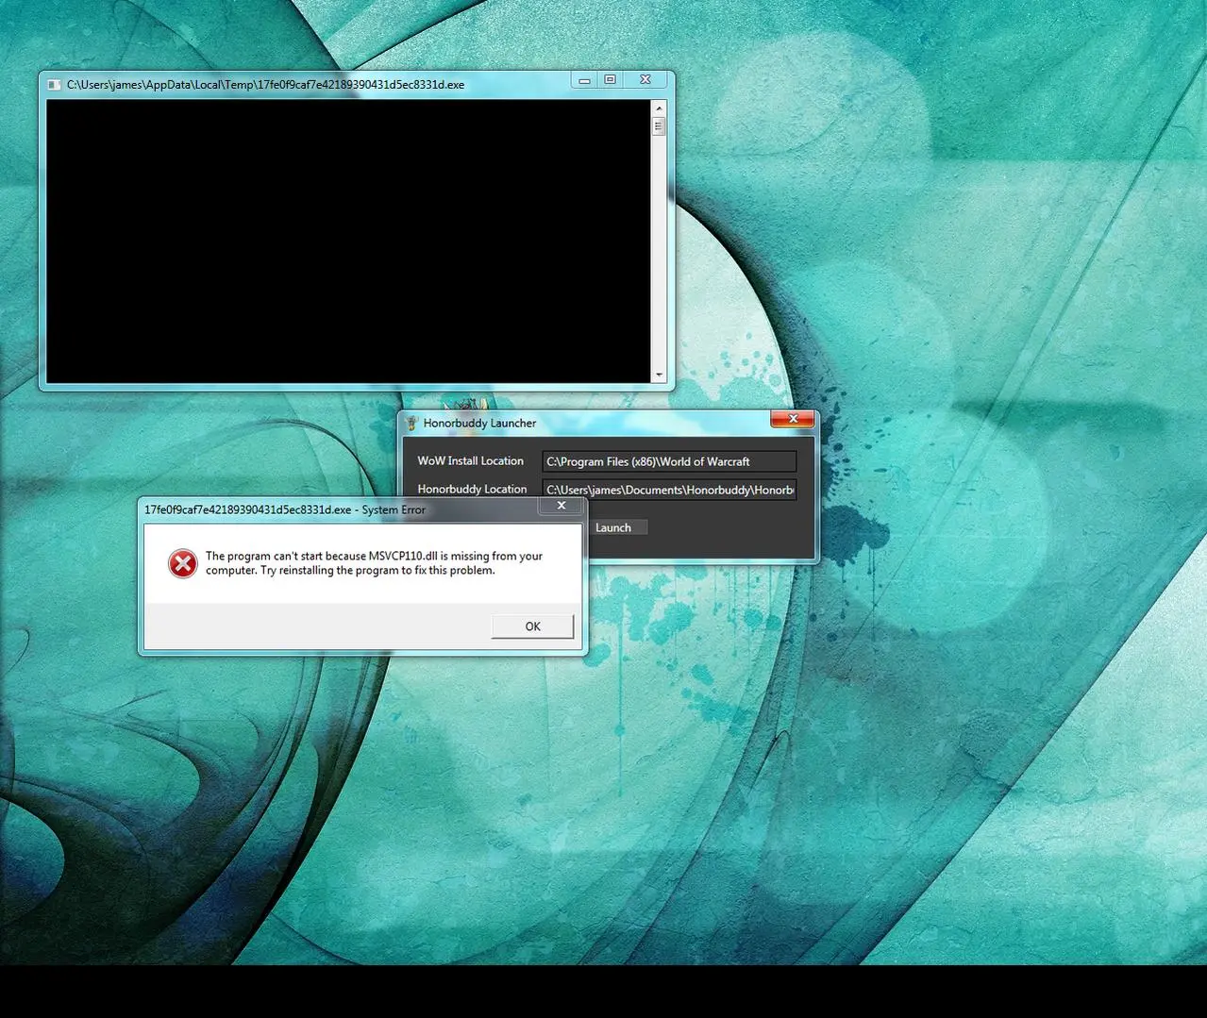Close the Honorbuddy Launcher window

[x=793, y=419]
